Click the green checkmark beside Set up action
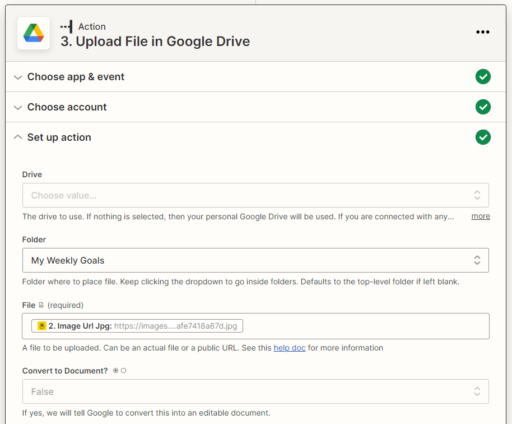This screenshot has width=512, height=424. (x=483, y=137)
